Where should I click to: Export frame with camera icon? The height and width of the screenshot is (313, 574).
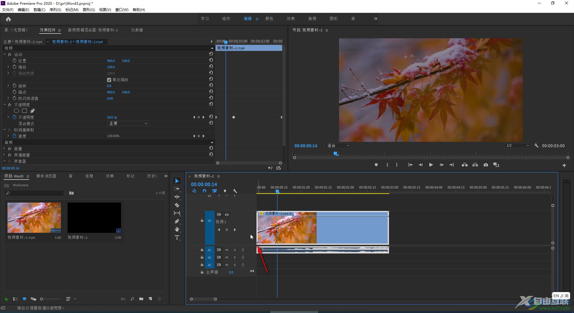(486, 165)
